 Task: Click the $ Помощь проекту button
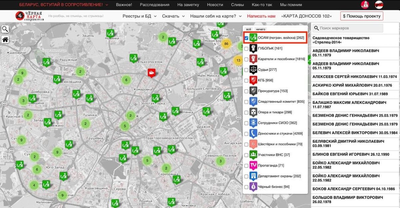[362, 16]
